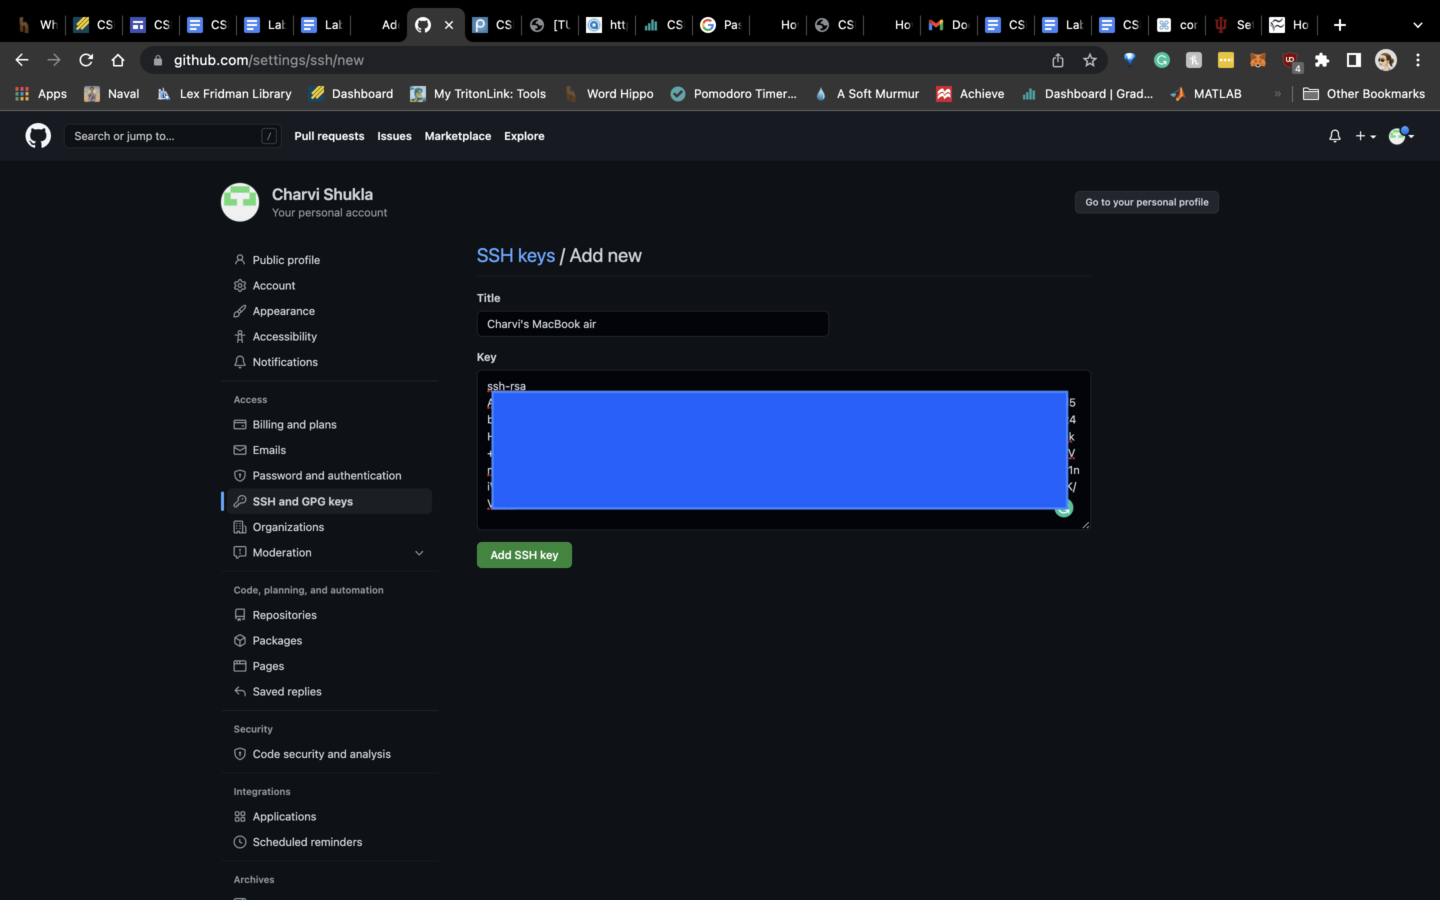The width and height of the screenshot is (1440, 900).
Task: Reload the page with refresh icon
Action: 86,60
